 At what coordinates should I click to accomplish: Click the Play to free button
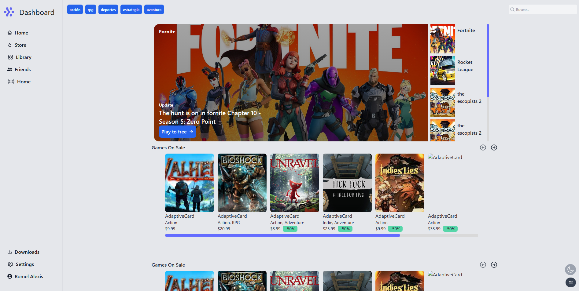177,132
